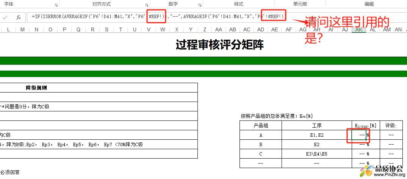Viewport: 407px width, 179px height.
Task: Select column header Q
Action: 79,29
